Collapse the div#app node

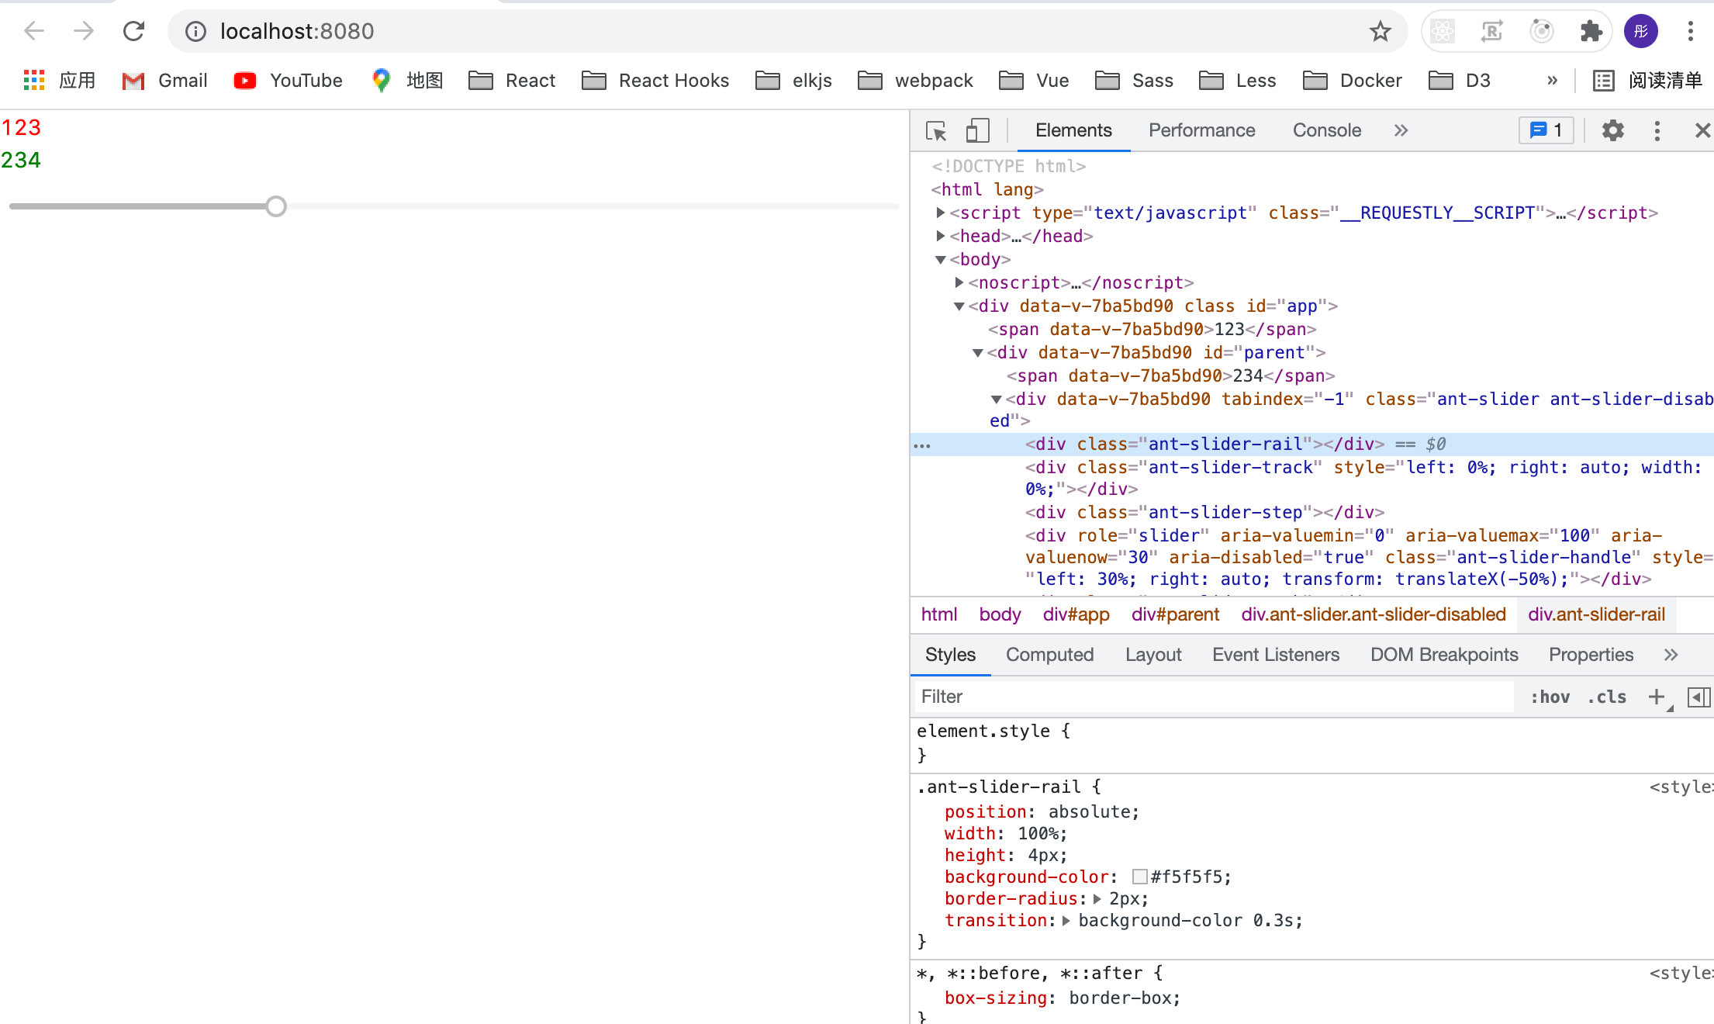tap(959, 306)
